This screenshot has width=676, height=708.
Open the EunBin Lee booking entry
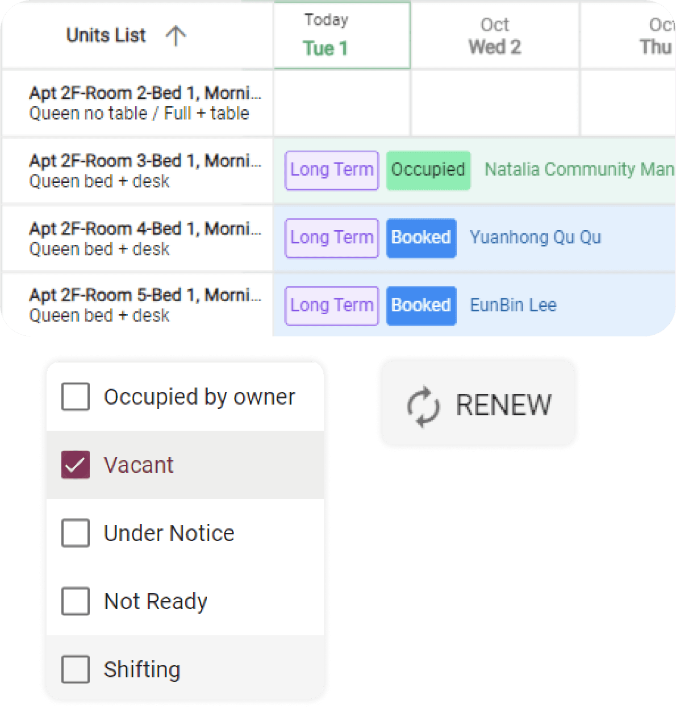(x=513, y=305)
